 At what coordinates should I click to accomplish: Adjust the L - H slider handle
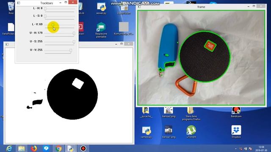tap(45, 8)
